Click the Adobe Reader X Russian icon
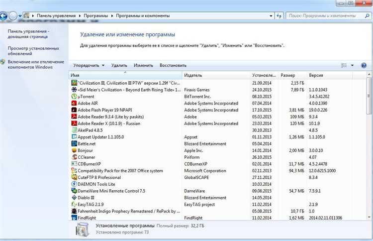373x241 pixels. point(74,123)
